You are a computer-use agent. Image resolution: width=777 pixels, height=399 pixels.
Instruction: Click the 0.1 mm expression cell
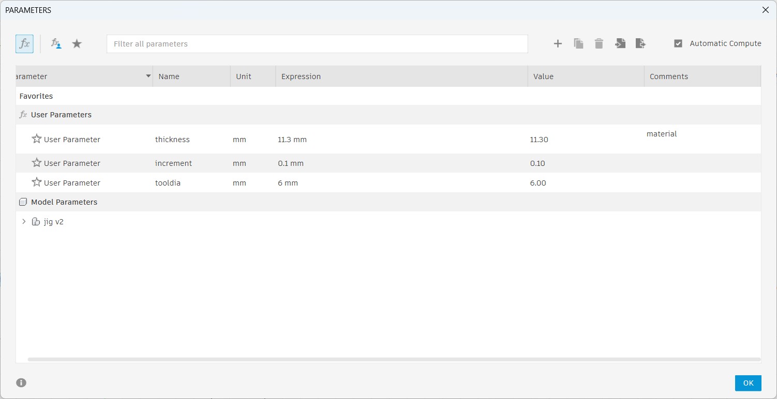coord(291,163)
